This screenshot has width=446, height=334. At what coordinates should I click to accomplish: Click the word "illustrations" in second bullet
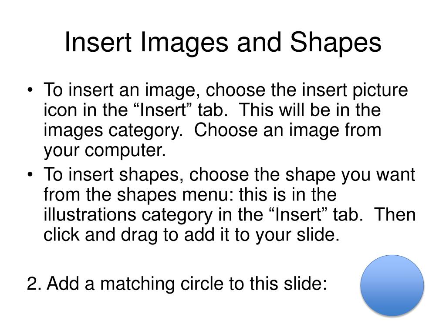click(x=90, y=214)
